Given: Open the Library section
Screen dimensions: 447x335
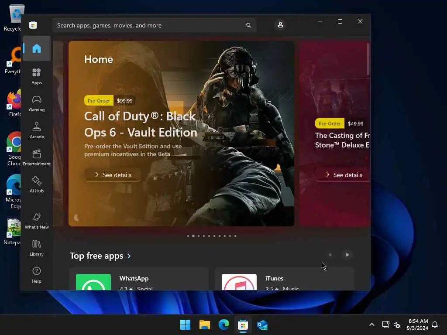Looking at the screenshot, I should point(37,248).
